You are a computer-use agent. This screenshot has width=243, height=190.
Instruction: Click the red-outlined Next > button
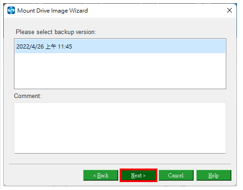[x=138, y=176]
